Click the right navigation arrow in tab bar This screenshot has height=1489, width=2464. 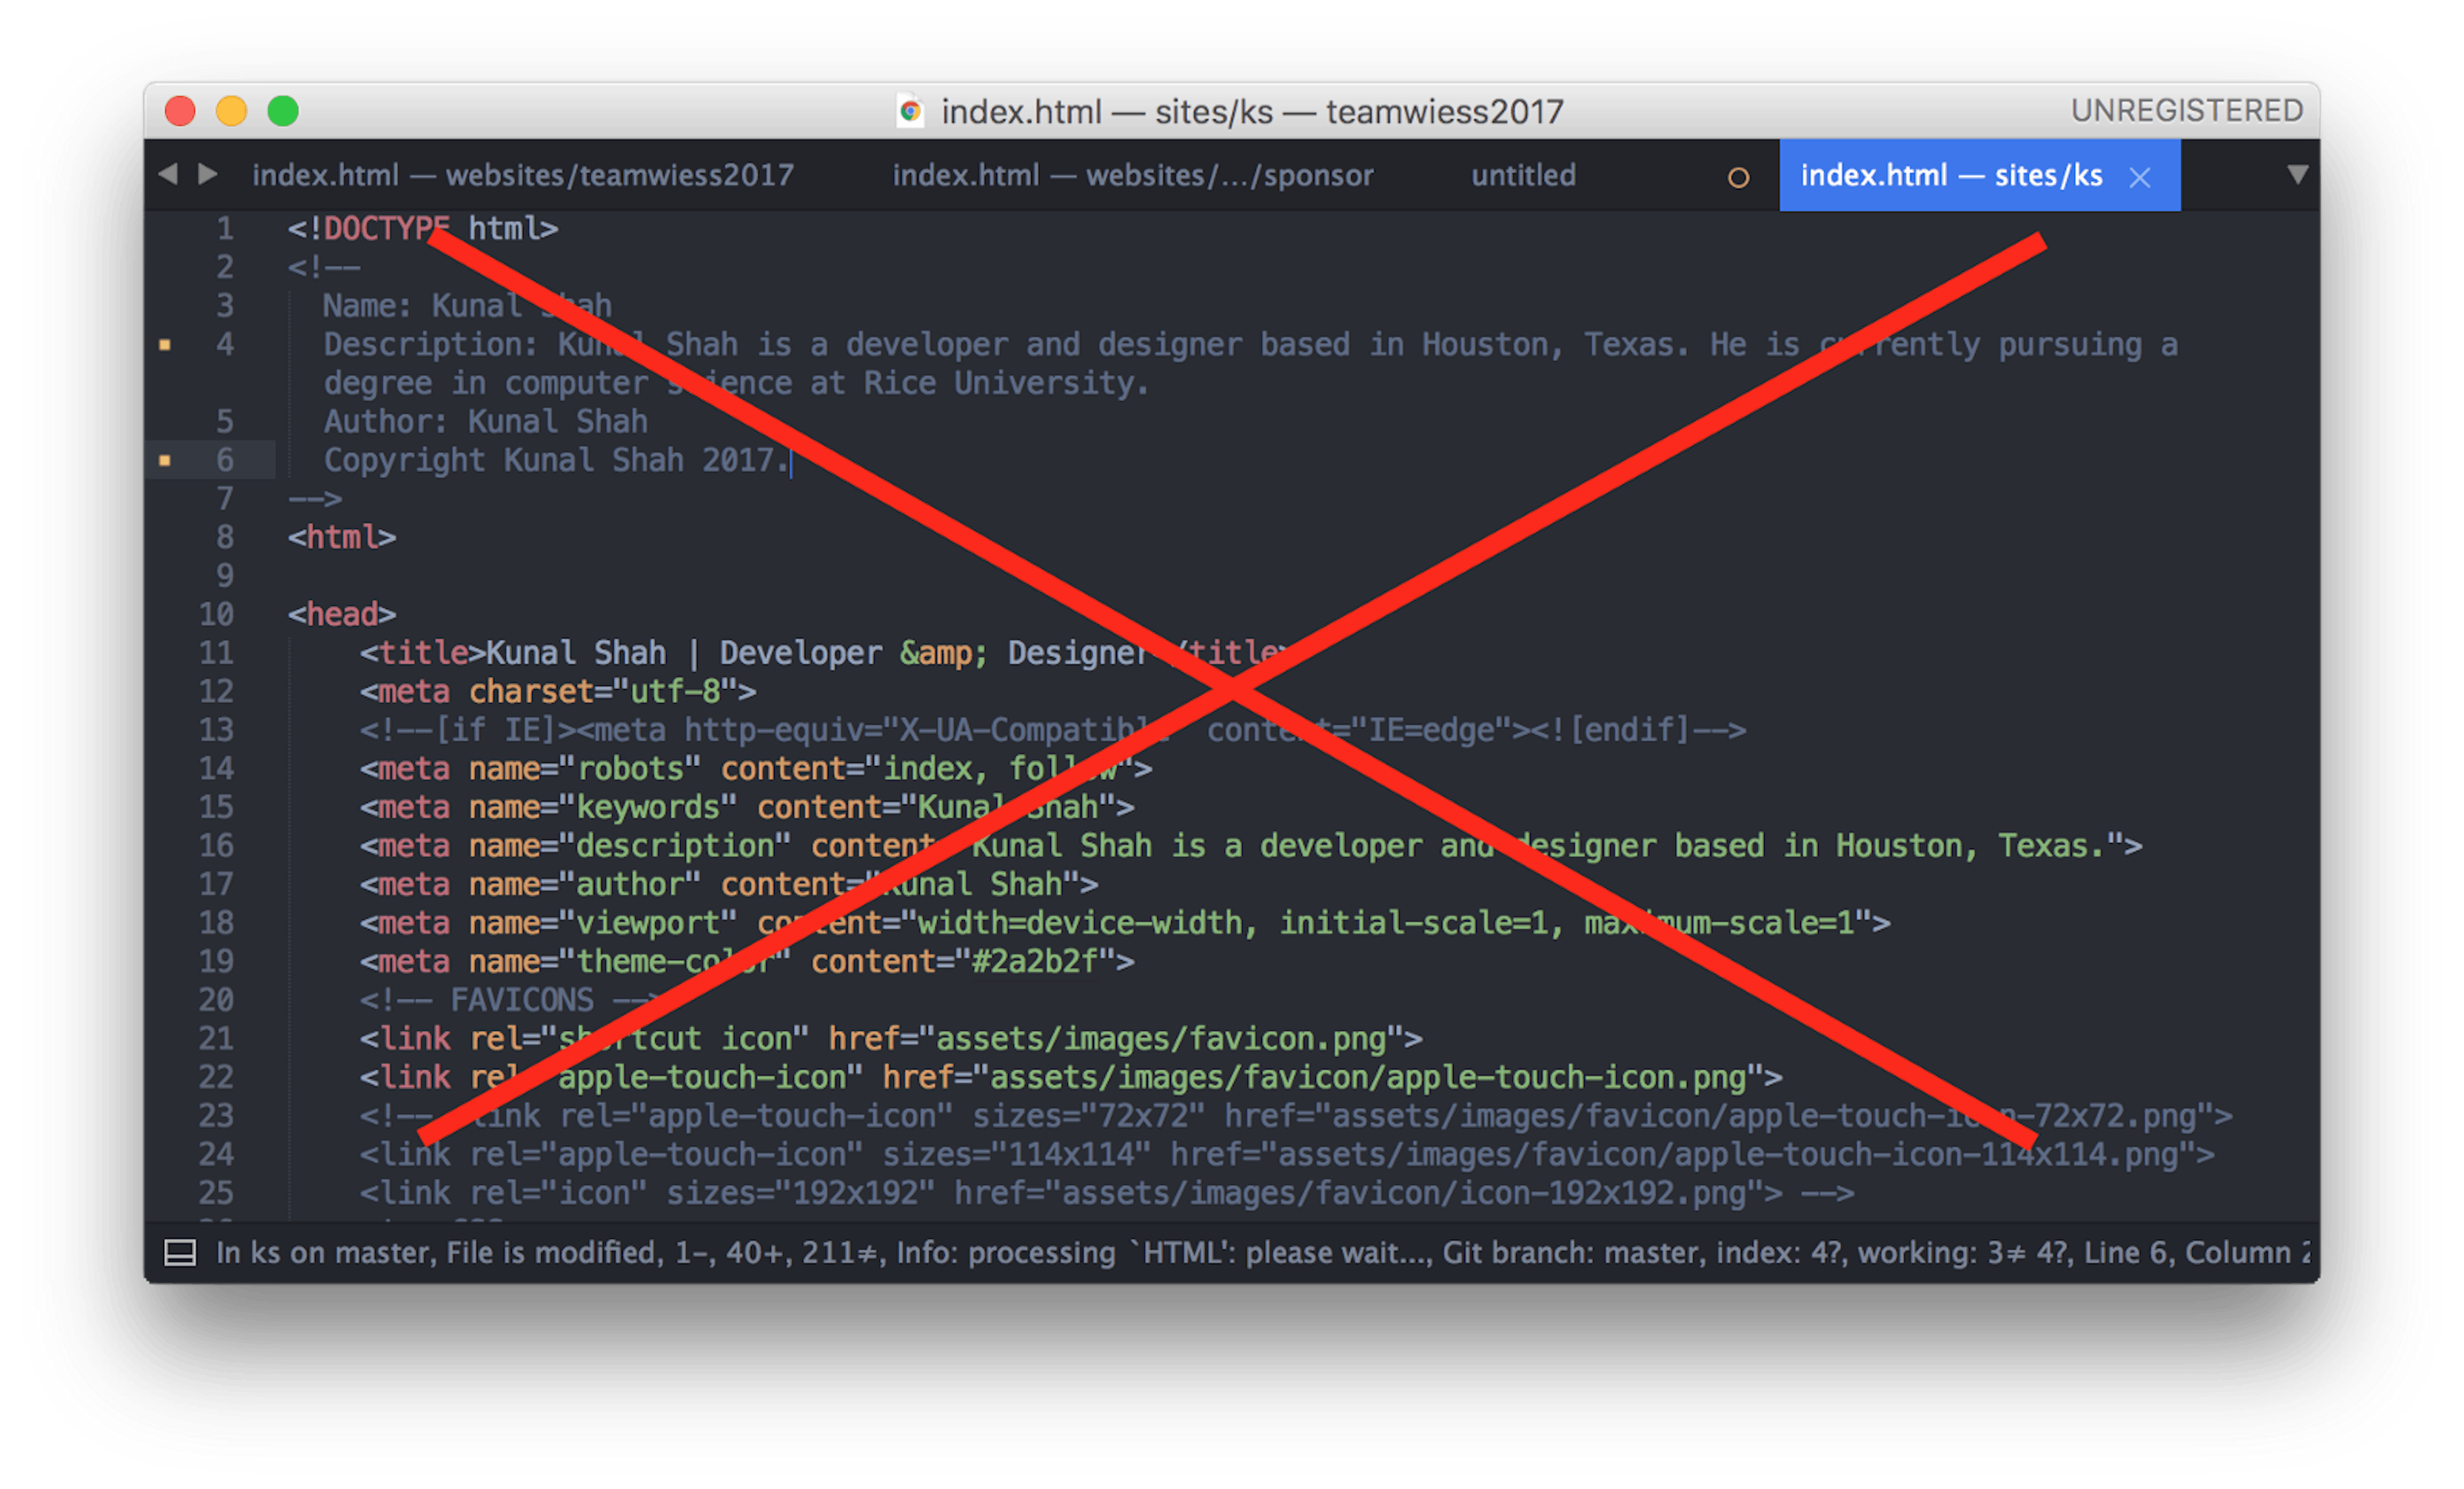(x=209, y=174)
